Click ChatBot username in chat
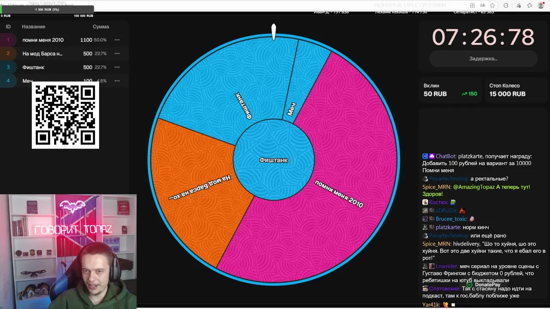 (x=446, y=156)
